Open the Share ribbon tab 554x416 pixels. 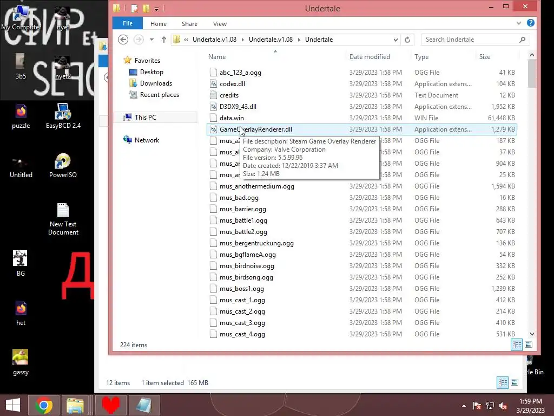click(x=189, y=24)
